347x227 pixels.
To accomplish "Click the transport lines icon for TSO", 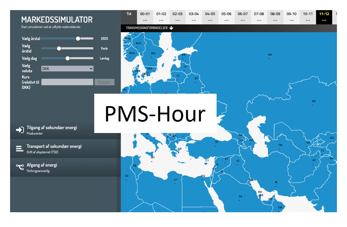I will pyautogui.click(x=20, y=148).
